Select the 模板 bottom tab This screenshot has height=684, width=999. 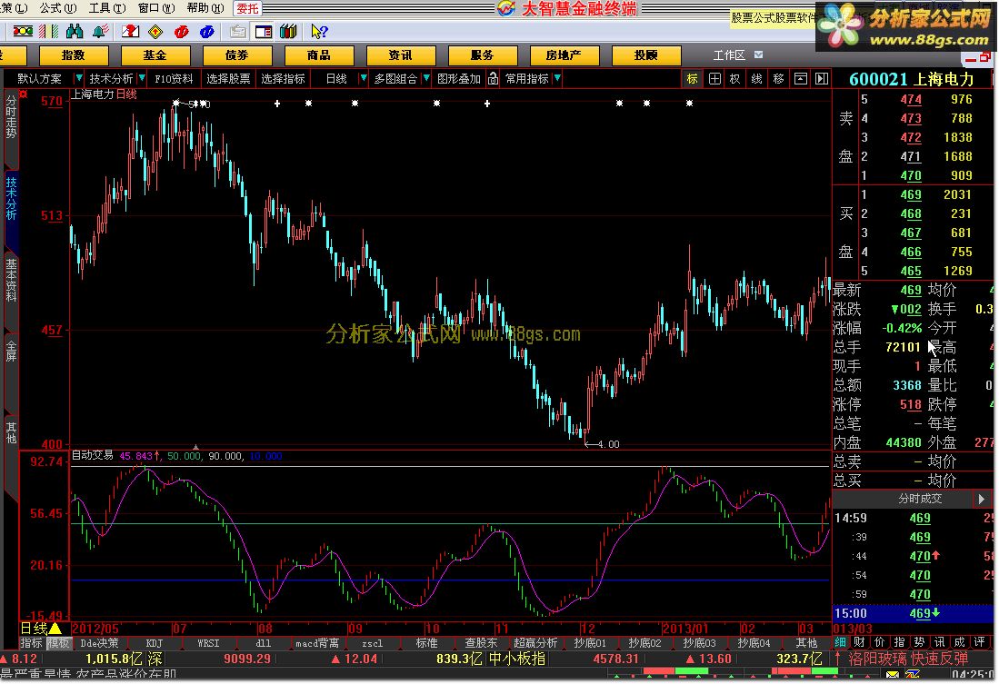pyautogui.click(x=58, y=643)
